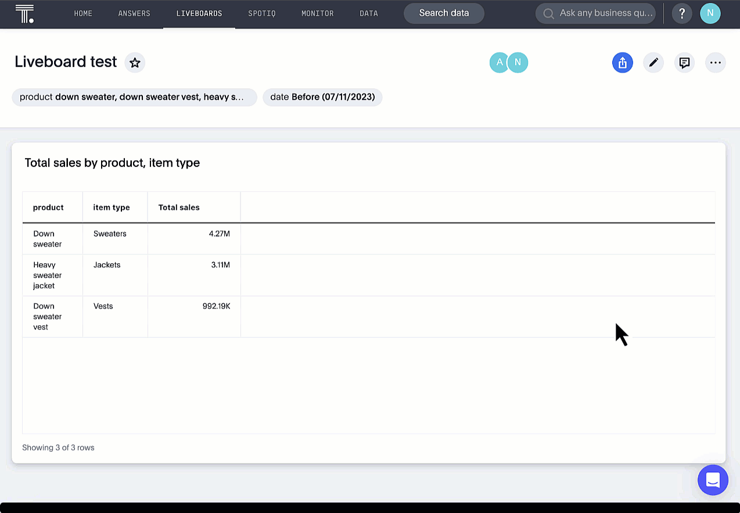This screenshot has height=513, width=740.
Task: Navigate to the Monitor tab
Action: pos(317,13)
